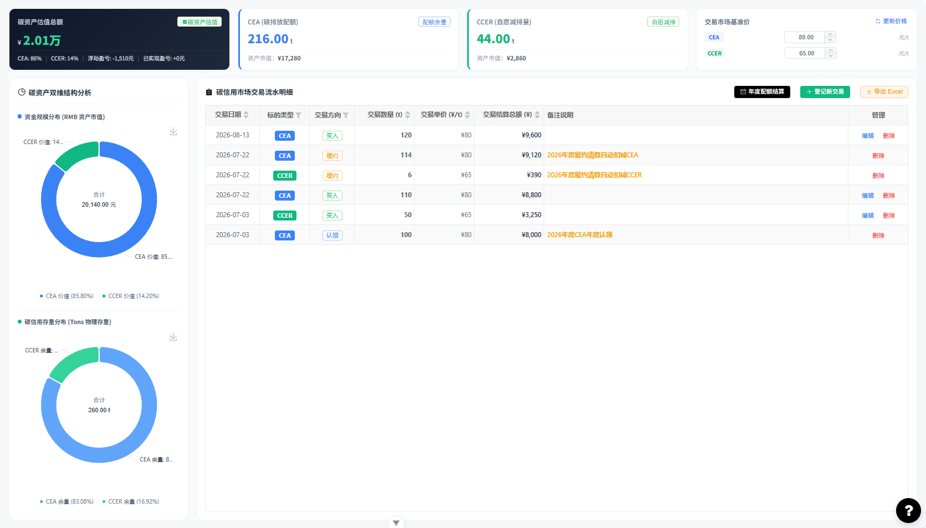Filter the 标的类型 column
The image size is (926, 528).
[298, 115]
